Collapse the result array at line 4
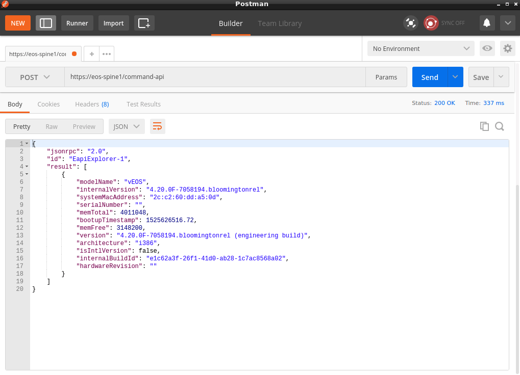520x375 pixels. [27, 167]
